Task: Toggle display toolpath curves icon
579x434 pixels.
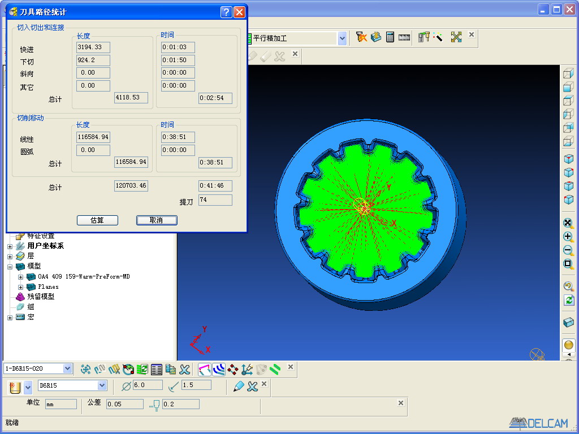Action: [x=219, y=369]
